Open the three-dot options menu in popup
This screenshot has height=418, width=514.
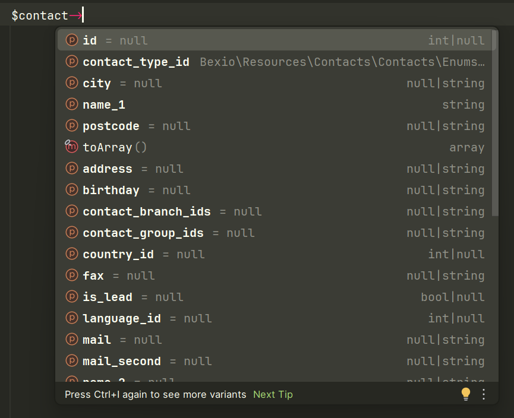484,394
